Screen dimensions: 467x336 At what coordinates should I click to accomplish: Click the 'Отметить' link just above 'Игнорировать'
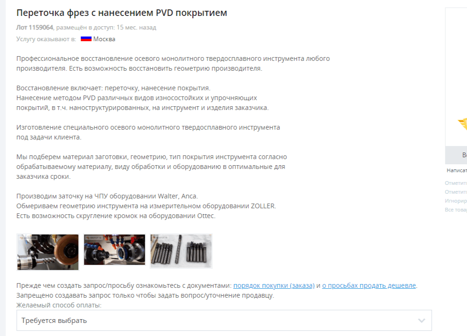456,192
